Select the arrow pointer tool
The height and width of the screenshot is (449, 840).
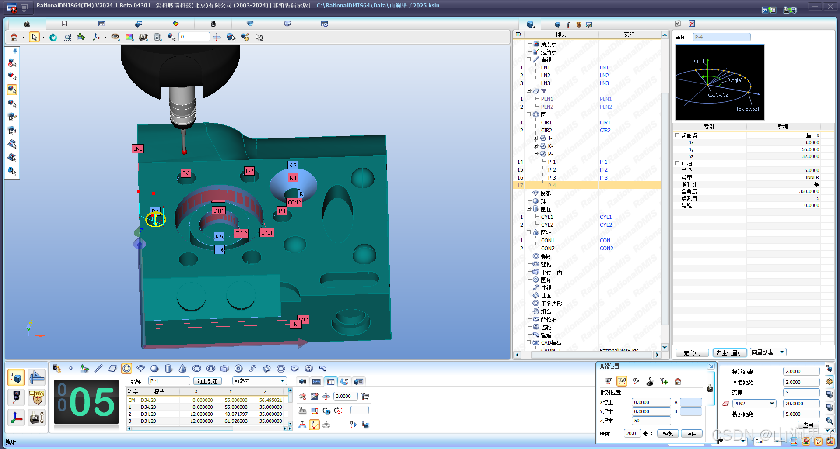(x=34, y=37)
